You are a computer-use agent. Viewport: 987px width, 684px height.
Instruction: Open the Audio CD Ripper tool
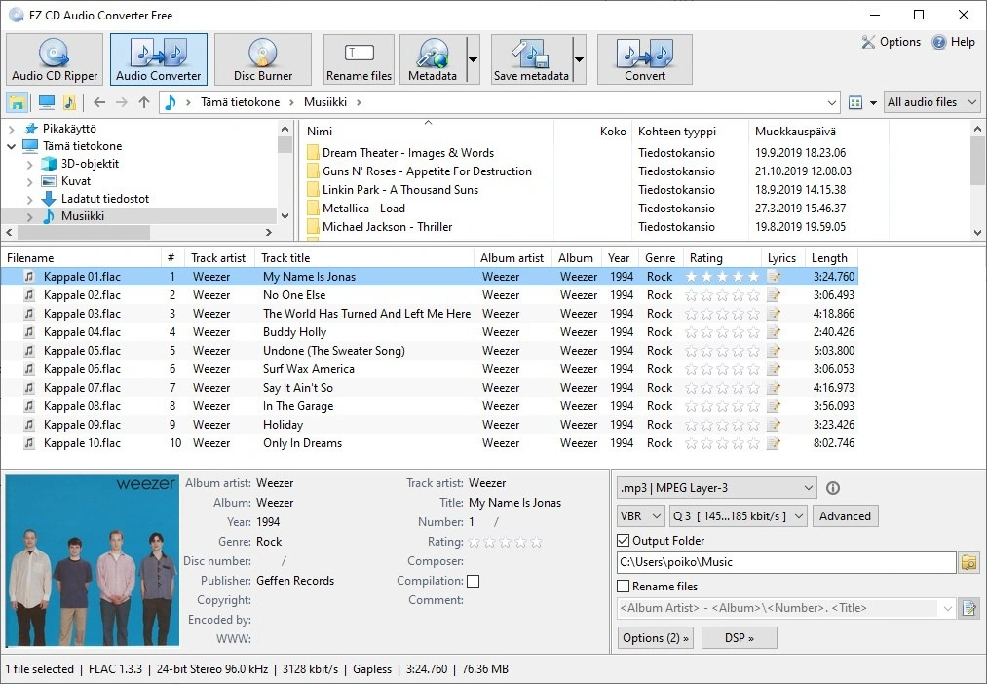54,58
